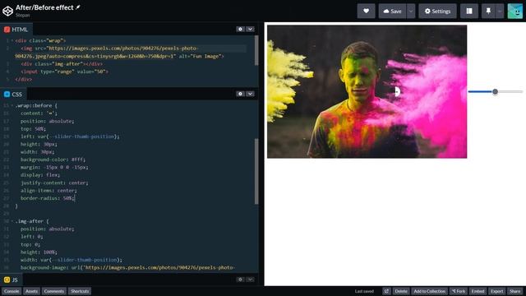Open CSS editor settings gear

pos(240,94)
